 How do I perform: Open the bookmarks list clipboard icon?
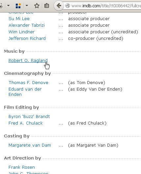(47, 6)
